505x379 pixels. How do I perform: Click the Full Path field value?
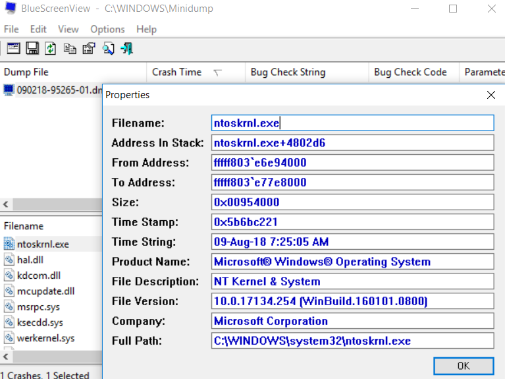click(352, 341)
